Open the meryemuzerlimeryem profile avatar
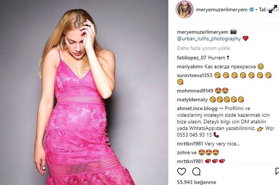 click(185, 10)
